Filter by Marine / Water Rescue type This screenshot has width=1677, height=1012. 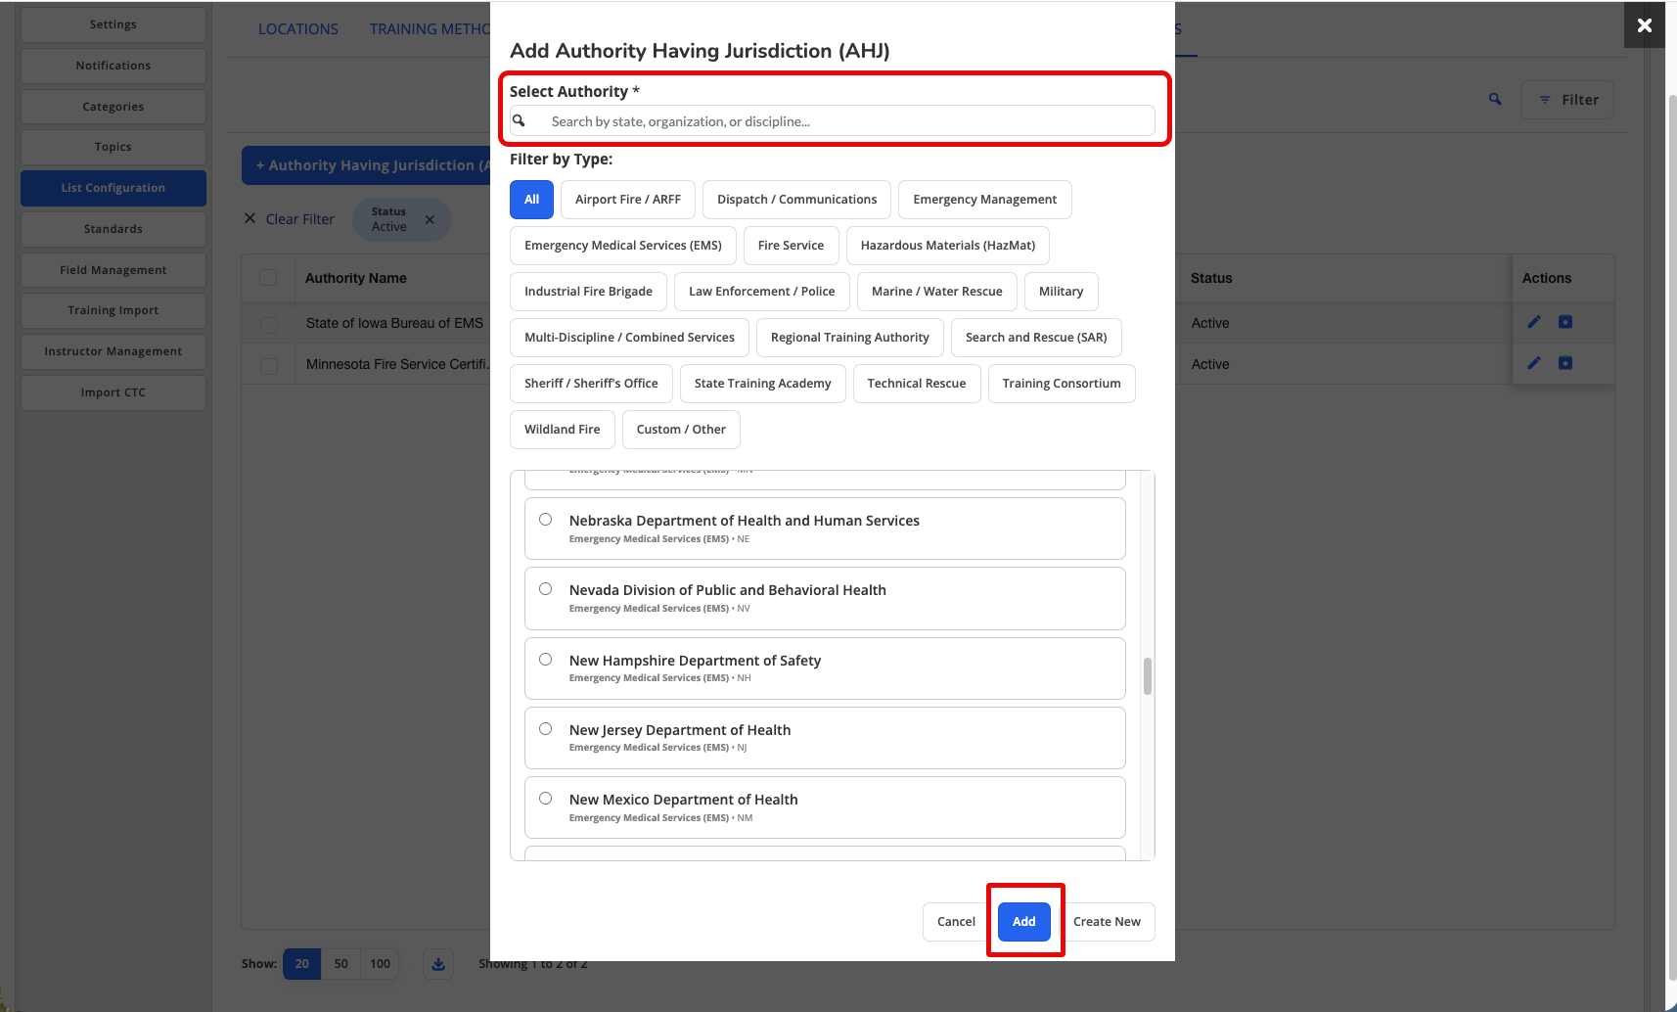[x=937, y=292]
